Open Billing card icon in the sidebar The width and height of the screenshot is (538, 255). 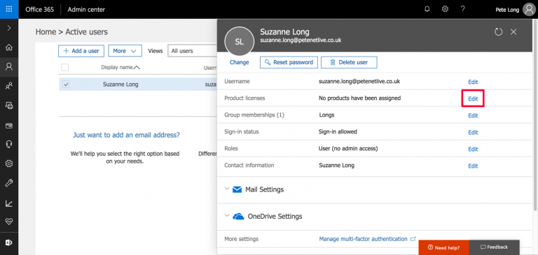point(9,125)
